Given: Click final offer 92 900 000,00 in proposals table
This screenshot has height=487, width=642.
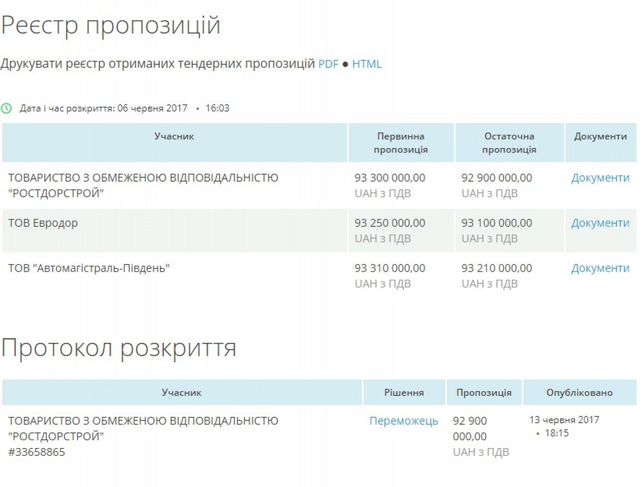Looking at the screenshot, I should 497,178.
